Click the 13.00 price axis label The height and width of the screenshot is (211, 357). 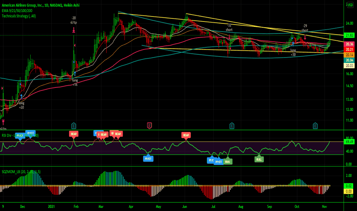(x=349, y=99)
